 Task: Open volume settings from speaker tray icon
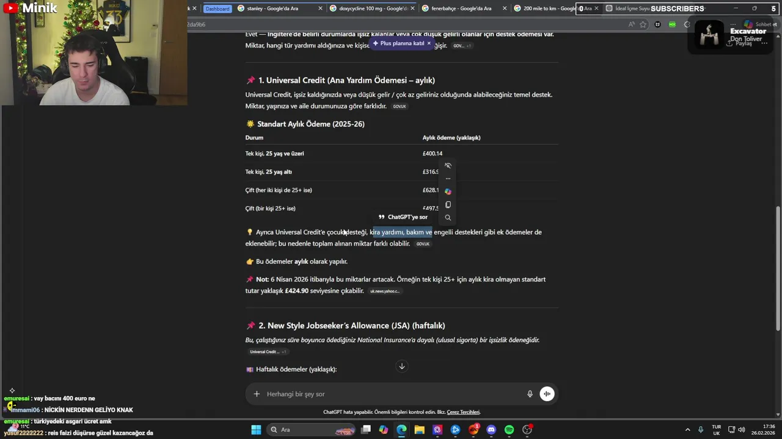point(742,430)
